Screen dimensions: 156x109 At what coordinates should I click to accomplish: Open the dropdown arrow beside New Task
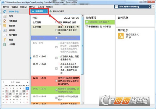click(46, 11)
